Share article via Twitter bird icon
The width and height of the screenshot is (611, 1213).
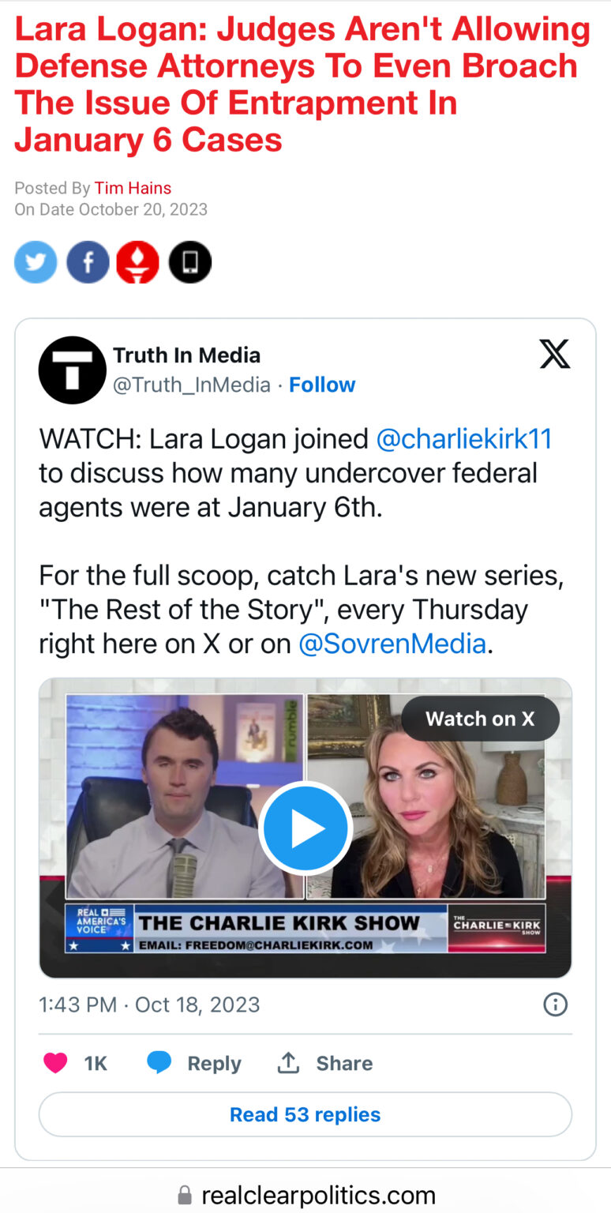pyautogui.click(x=36, y=262)
